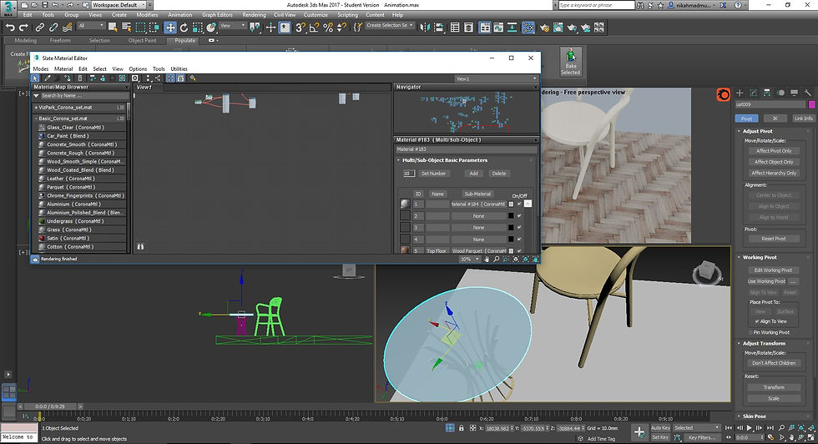The height and width of the screenshot is (444, 818).
Task: Click the Affect Pivot Only button
Action: coord(774,151)
